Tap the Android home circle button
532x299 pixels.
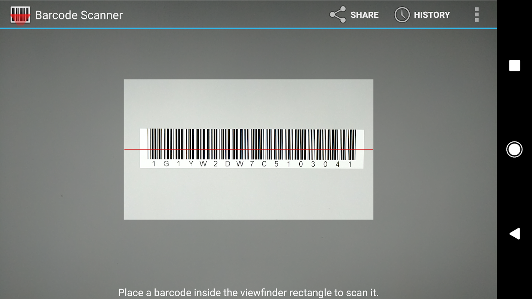(x=514, y=149)
